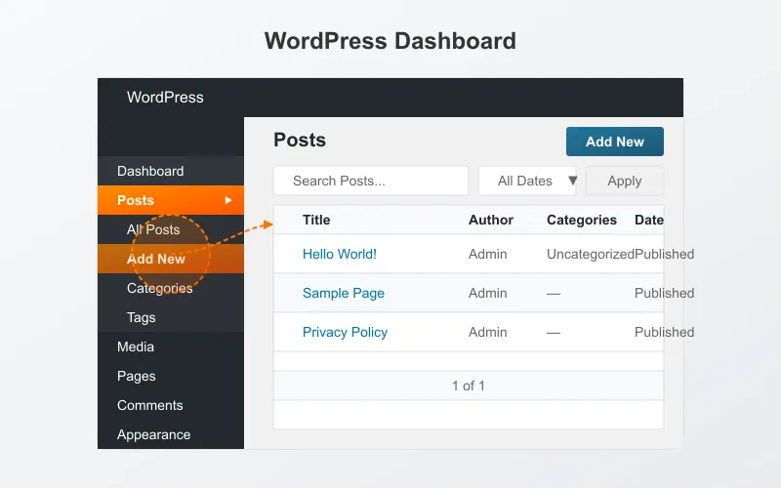Click the blue Add New button
The image size is (781, 488).
tap(615, 142)
